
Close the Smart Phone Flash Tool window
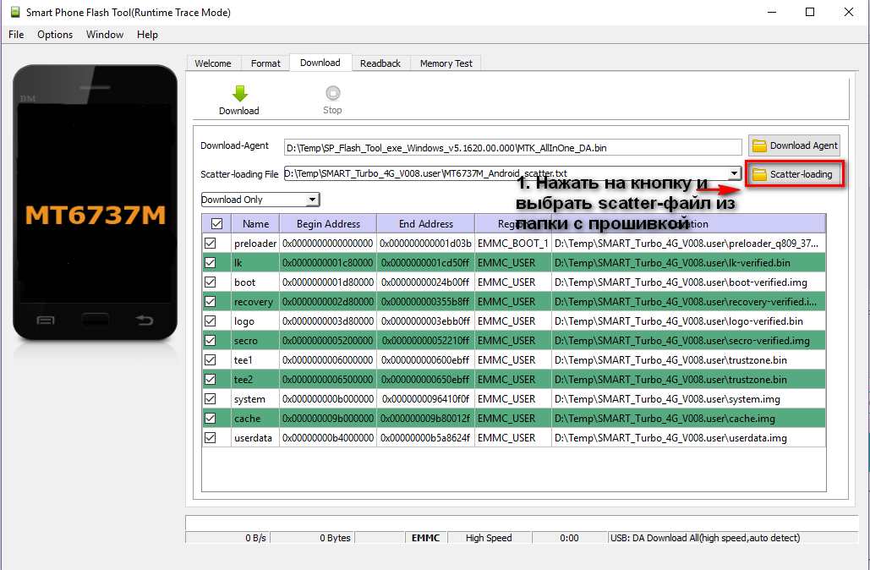point(848,12)
